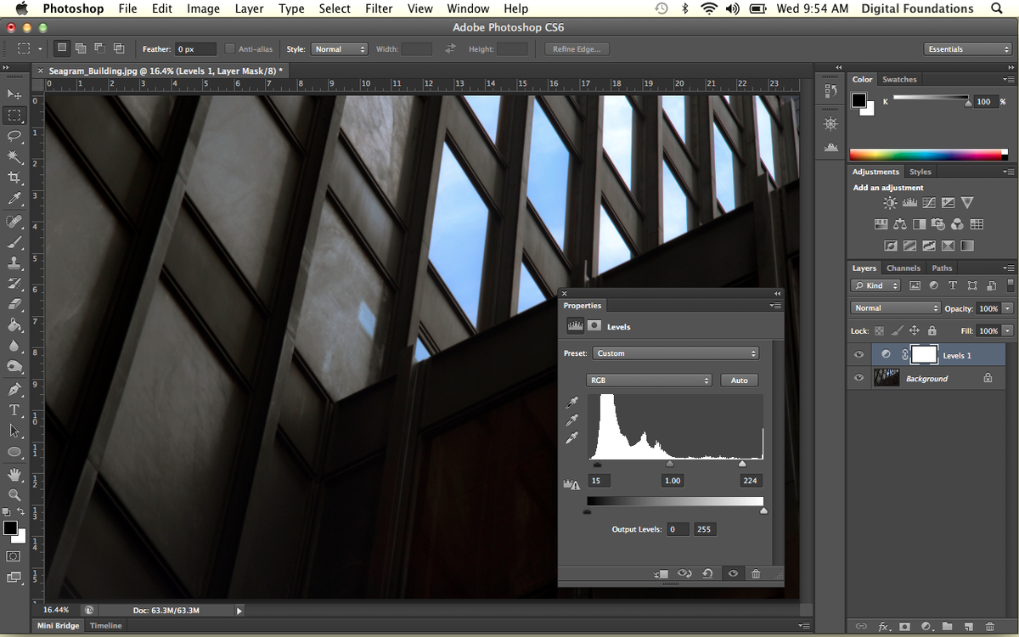Select the Zoom tool
Viewport: 1019px width, 637px height.
tap(14, 494)
